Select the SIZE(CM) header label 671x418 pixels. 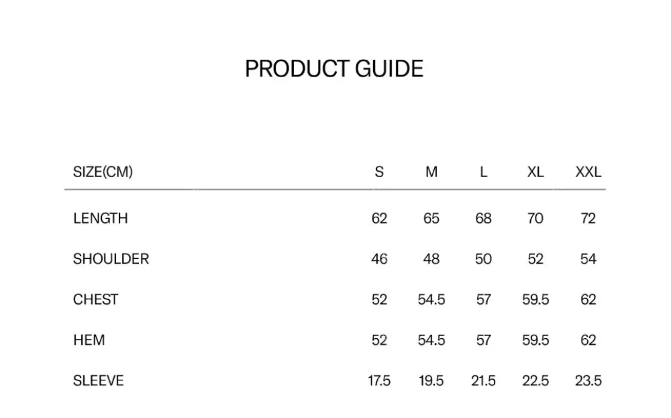point(103,172)
